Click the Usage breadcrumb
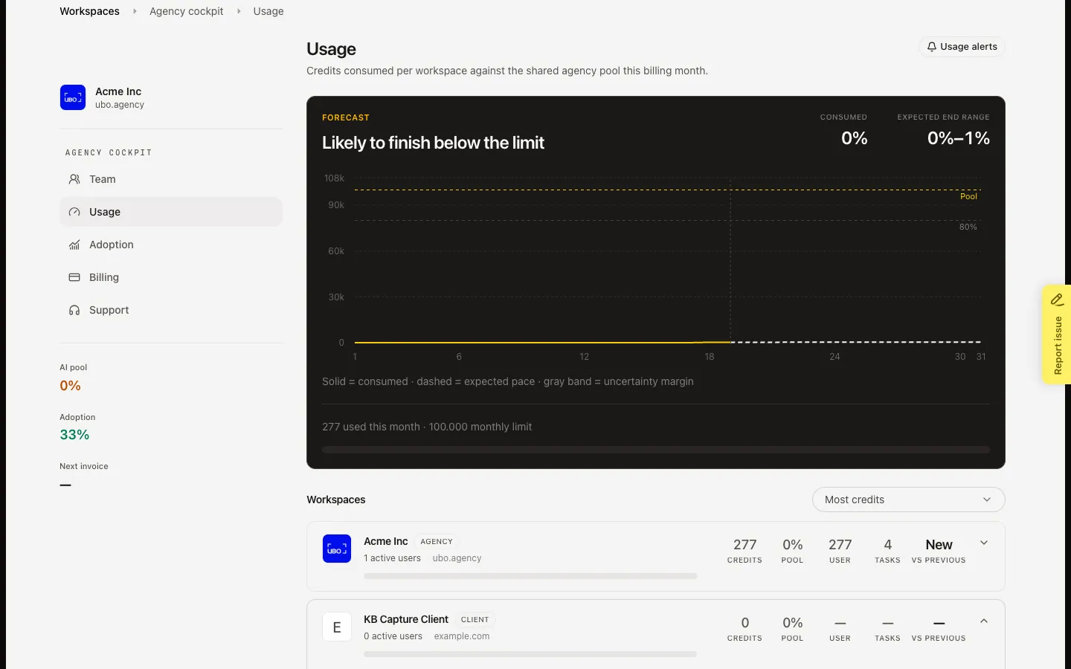The width and height of the screenshot is (1071, 669). coord(268,11)
